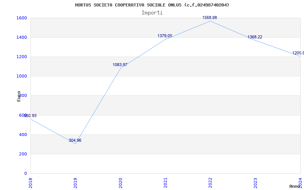Select the 560.93 data label
Screen dimensions: 304x190
pyautogui.click(x=30, y=116)
